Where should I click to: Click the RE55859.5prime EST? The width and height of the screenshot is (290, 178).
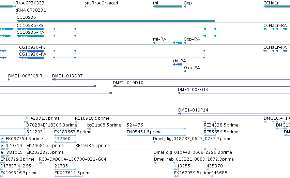[x=210, y=135]
